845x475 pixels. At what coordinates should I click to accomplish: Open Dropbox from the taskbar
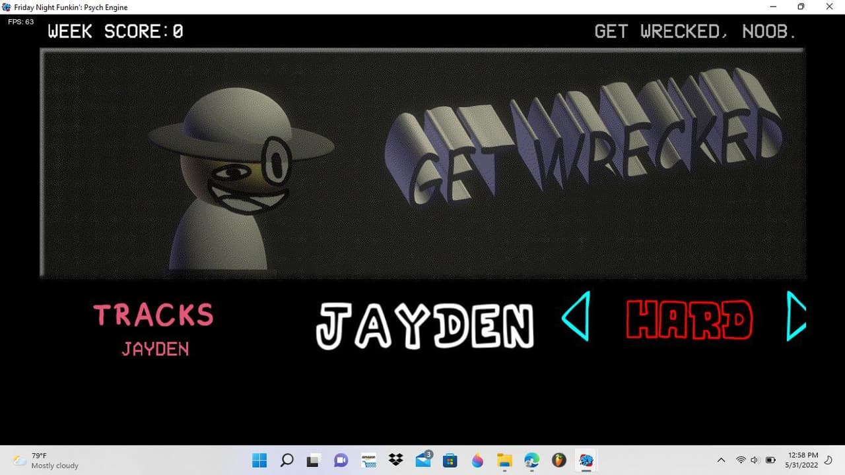pos(395,460)
